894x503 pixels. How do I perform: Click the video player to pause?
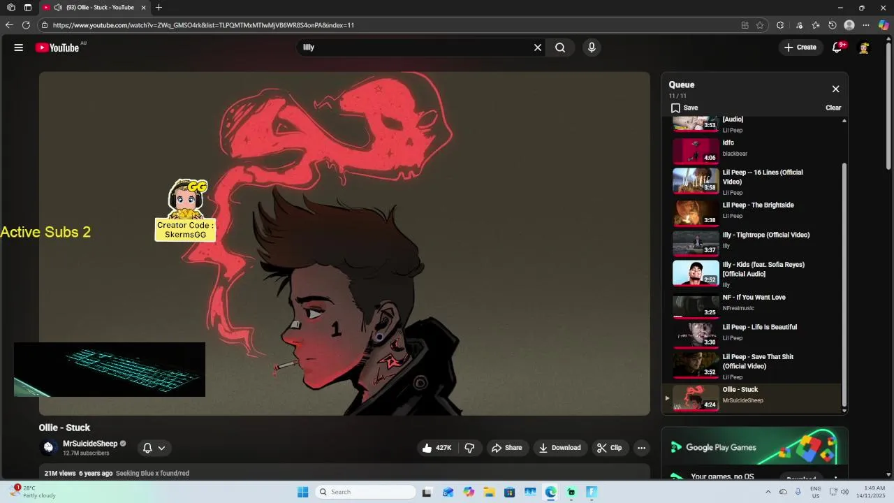pos(344,243)
